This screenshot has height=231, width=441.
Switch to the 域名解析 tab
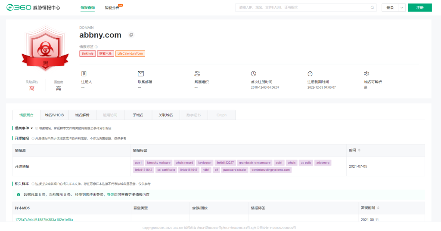point(82,115)
